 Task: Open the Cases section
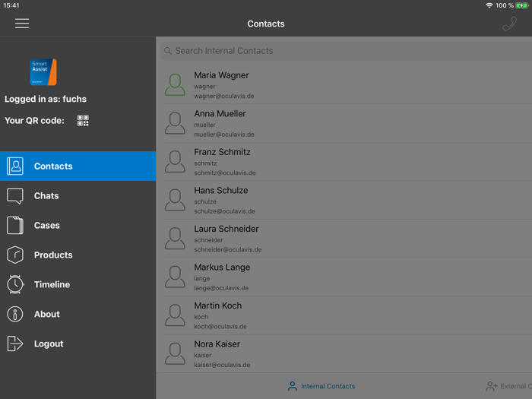click(x=78, y=225)
